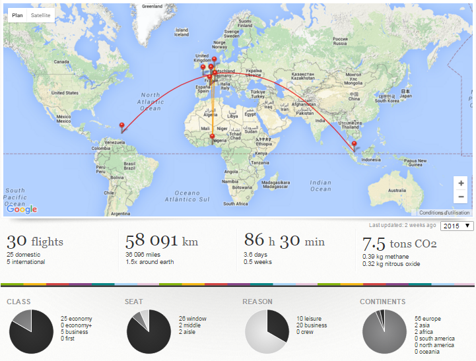Screen dimensions: 476x361
Task: Click the Reason pie chart
Action: click(x=267, y=331)
